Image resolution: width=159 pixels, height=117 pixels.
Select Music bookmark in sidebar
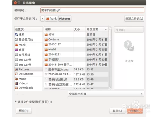(x=28, y=79)
